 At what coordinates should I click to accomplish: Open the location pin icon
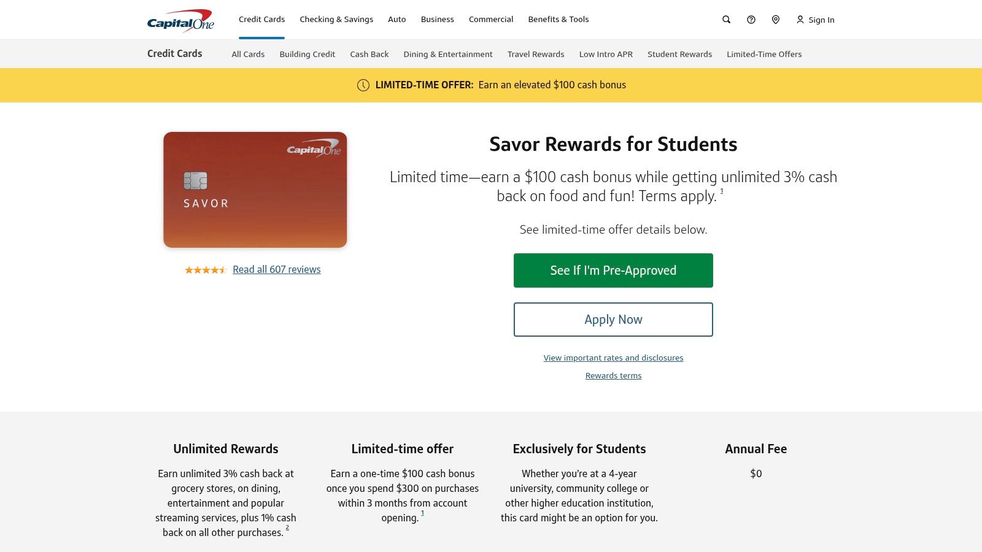[776, 20]
